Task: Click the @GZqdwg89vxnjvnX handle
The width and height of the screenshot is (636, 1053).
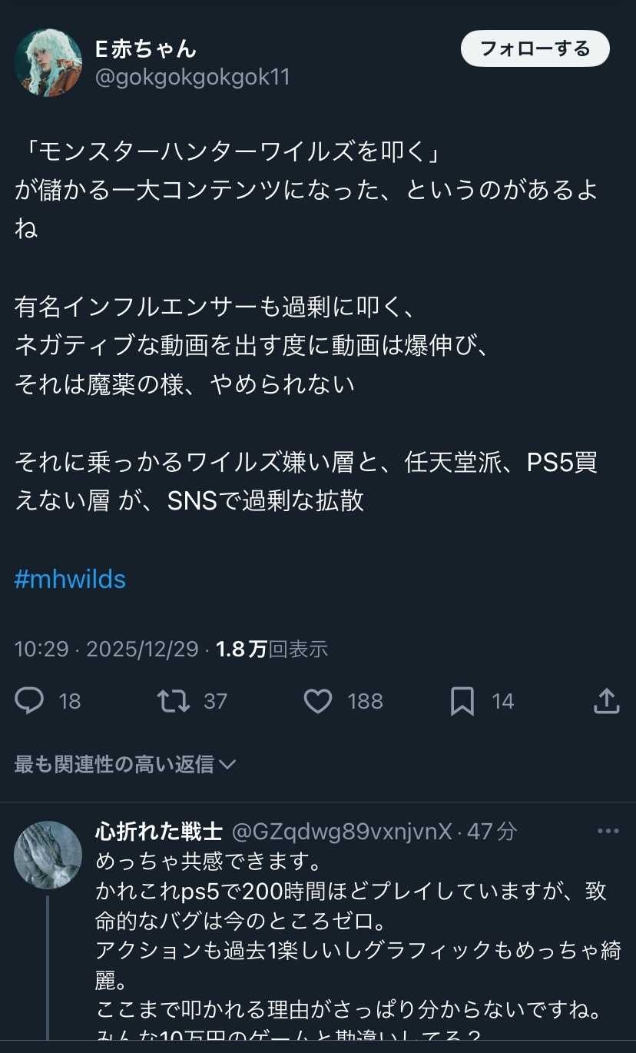Action: pyautogui.click(x=342, y=832)
